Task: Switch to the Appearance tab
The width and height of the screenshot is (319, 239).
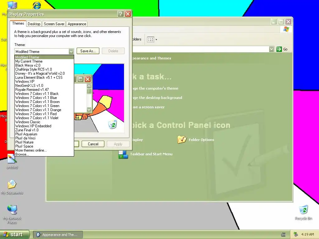Action: pos(77,24)
